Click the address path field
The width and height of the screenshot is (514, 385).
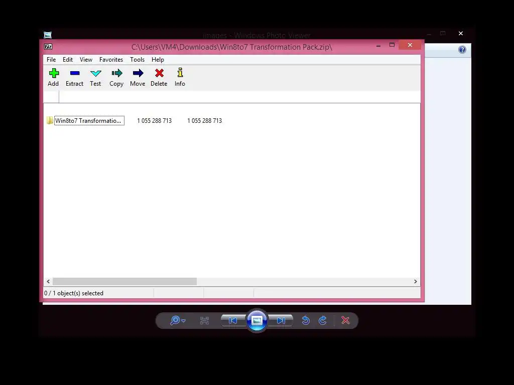239,97
